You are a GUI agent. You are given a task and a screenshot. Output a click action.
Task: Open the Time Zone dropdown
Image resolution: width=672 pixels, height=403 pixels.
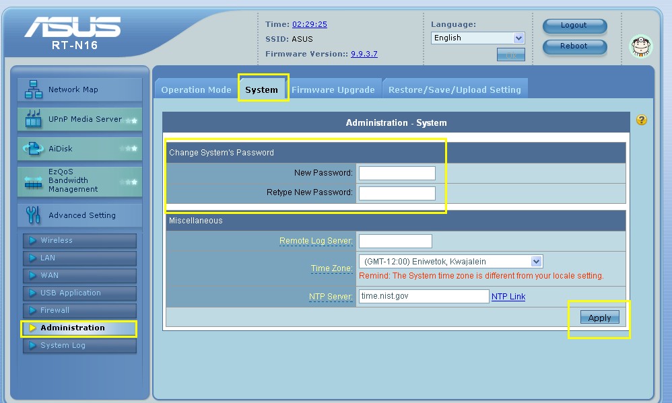coord(450,261)
